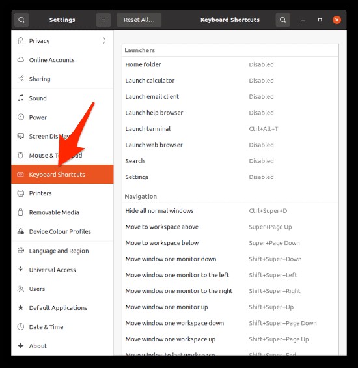Click the Users icon in the sidebar
358x368 pixels.
21,289
